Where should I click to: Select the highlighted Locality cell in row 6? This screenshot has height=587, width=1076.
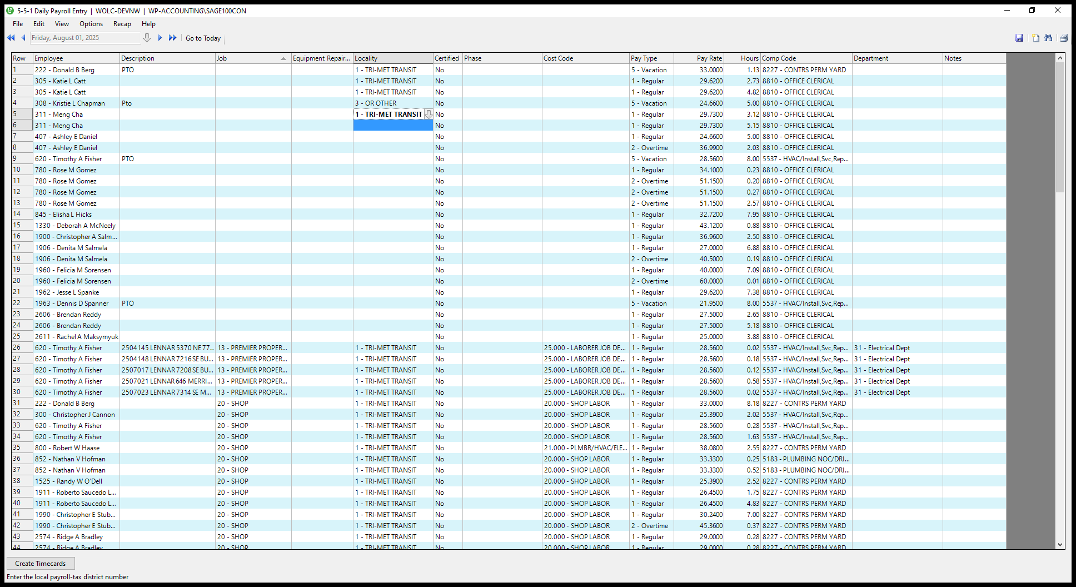(x=393, y=126)
